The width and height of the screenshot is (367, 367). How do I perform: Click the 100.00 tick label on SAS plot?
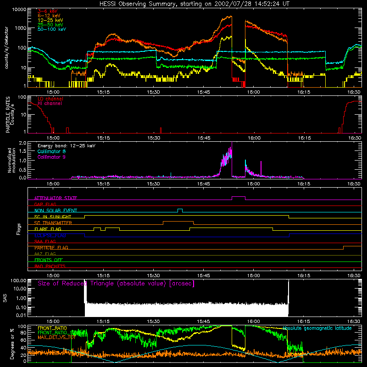[18, 281]
